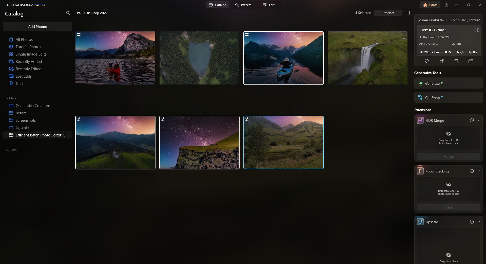
Task: Click edited badge on hilltop church photo
Action: click(79, 119)
